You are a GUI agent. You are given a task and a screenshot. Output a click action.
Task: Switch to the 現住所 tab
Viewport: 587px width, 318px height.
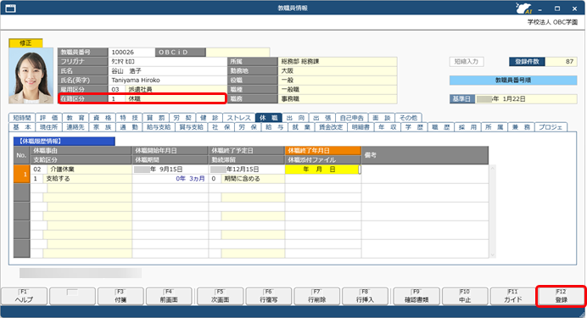48,127
